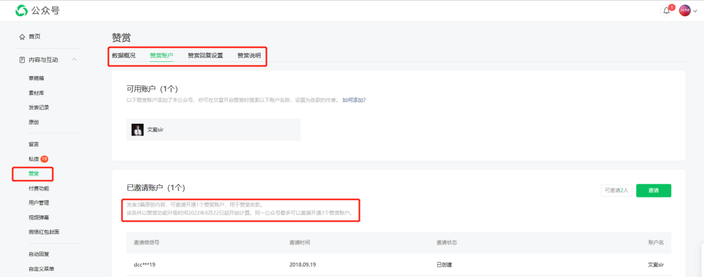704x277 pixels.
Task: Open 草稿箱 in the sidebar
Action: click(37, 78)
